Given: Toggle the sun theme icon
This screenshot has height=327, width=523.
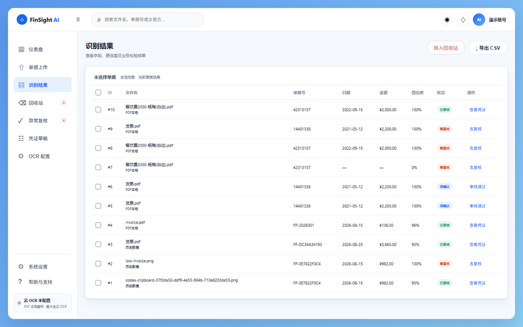Looking at the screenshot, I should pyautogui.click(x=447, y=20).
